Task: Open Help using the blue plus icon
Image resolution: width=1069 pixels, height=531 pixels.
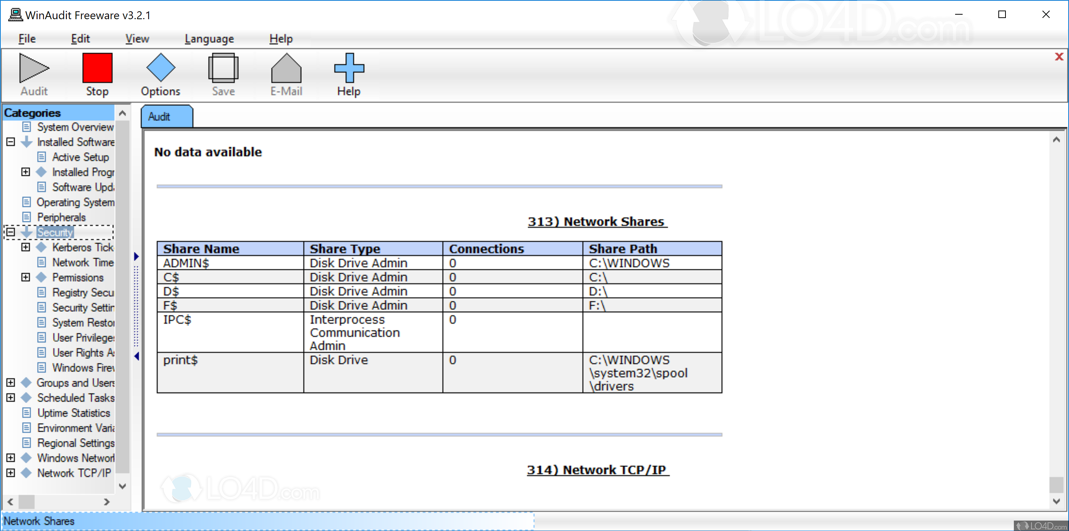Action: coord(348,68)
